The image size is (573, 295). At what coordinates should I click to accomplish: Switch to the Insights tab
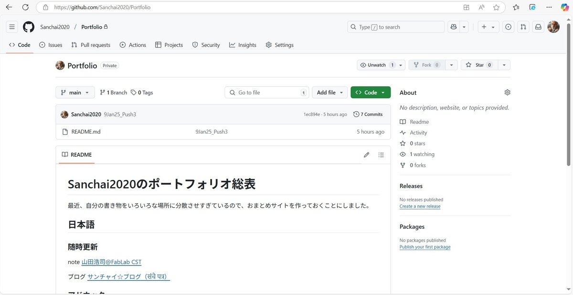(x=243, y=45)
